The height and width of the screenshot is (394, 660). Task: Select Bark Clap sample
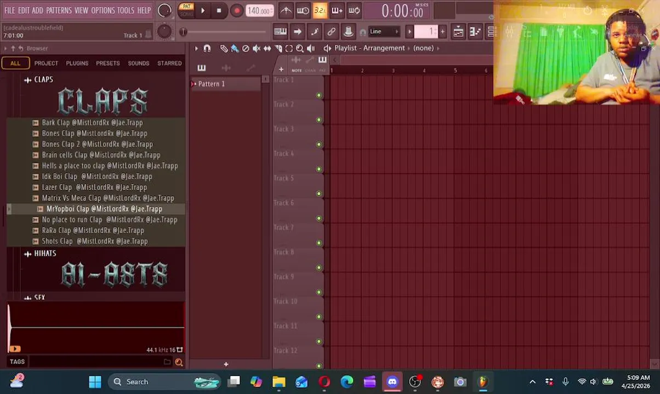[92, 123]
